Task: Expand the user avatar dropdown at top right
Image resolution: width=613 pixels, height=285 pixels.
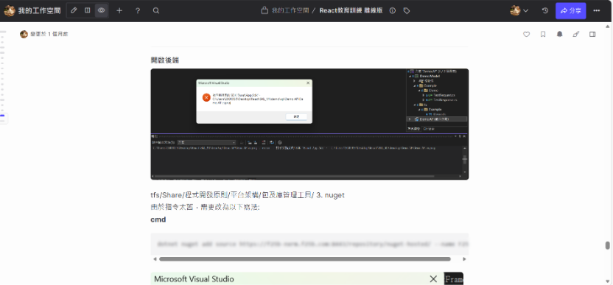Action: (x=519, y=10)
